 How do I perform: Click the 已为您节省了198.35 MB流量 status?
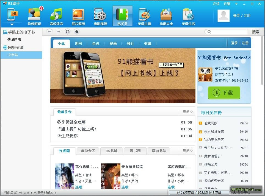point(199,192)
